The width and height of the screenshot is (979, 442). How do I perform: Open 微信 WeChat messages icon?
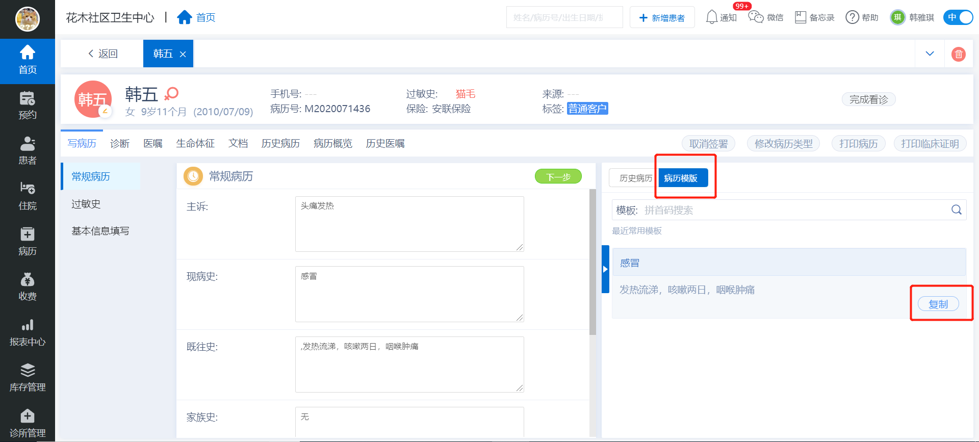pyautogui.click(x=765, y=17)
